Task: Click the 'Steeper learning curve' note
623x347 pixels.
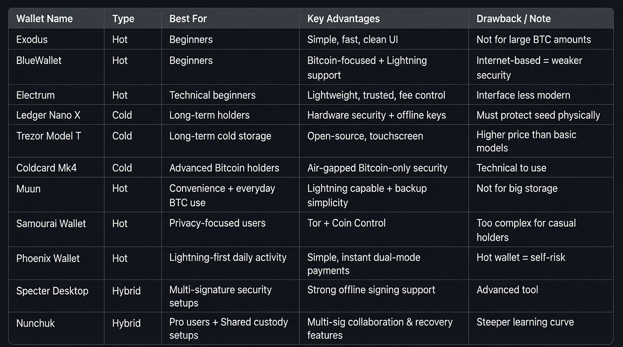Action: point(525,322)
